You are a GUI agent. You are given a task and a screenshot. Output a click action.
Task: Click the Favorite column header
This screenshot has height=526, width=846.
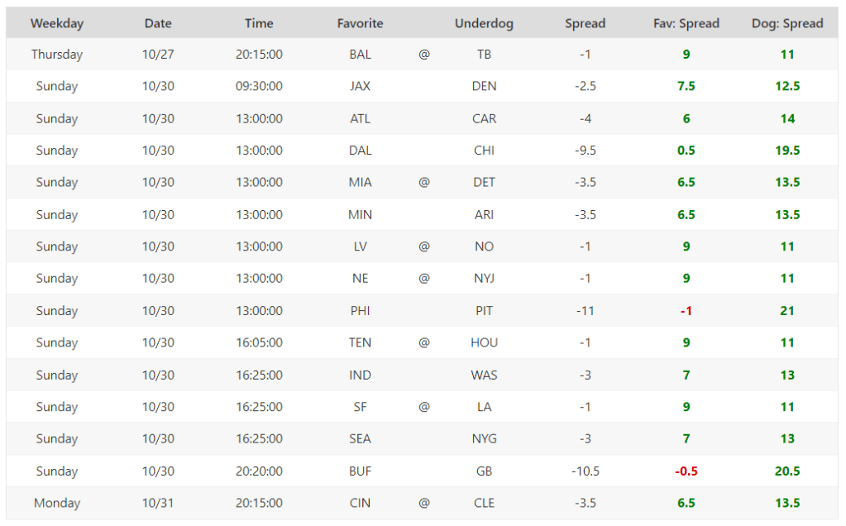pyautogui.click(x=360, y=23)
